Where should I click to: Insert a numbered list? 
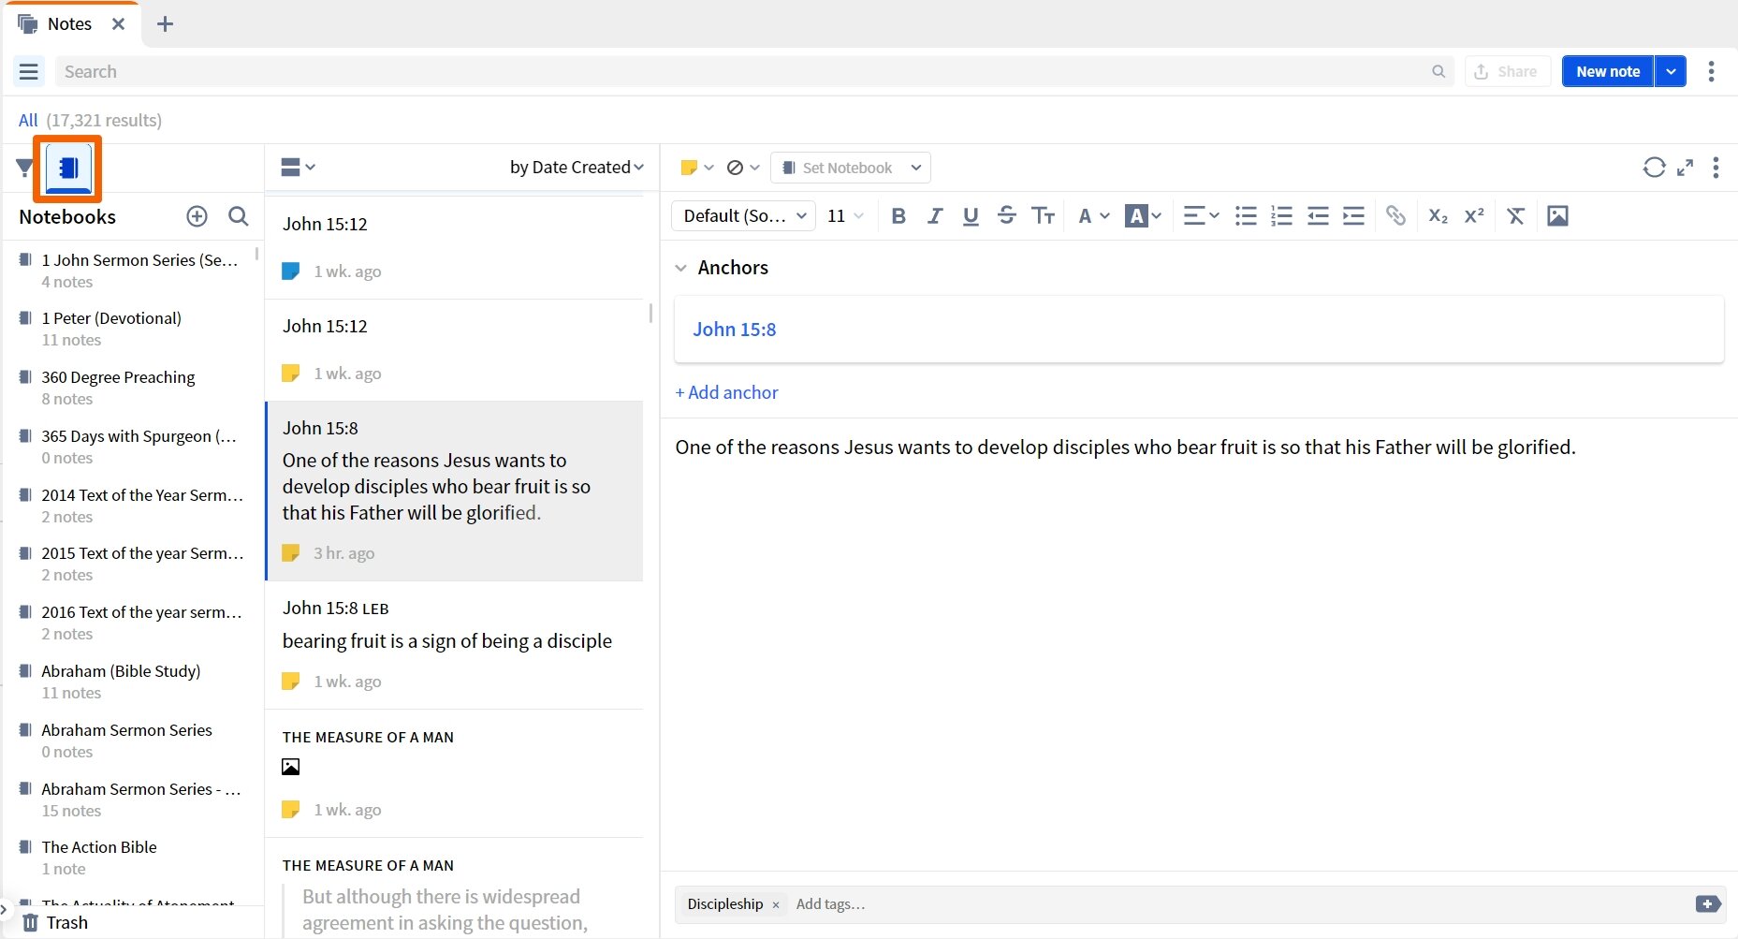[1281, 216]
